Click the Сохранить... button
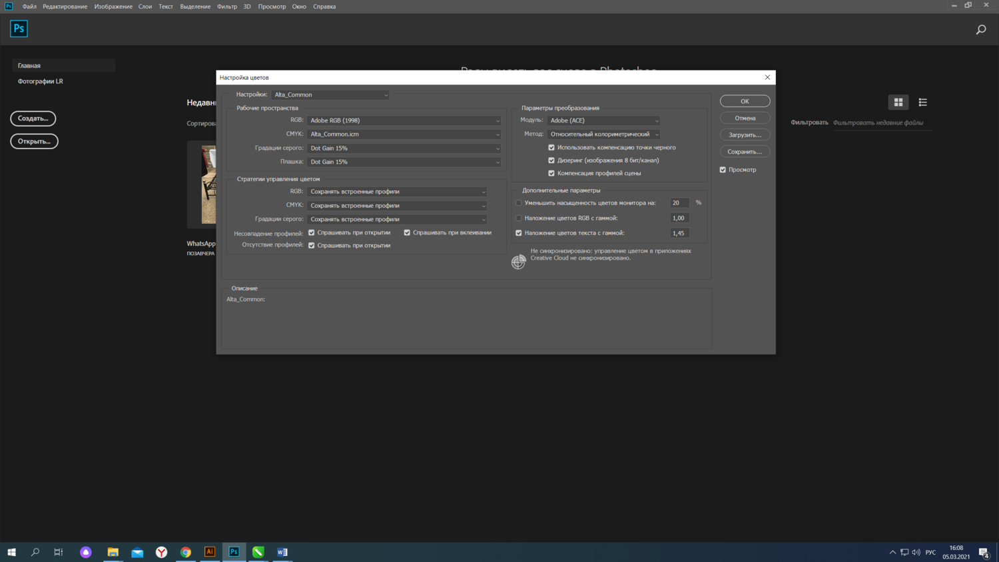The image size is (999, 562). point(745,152)
